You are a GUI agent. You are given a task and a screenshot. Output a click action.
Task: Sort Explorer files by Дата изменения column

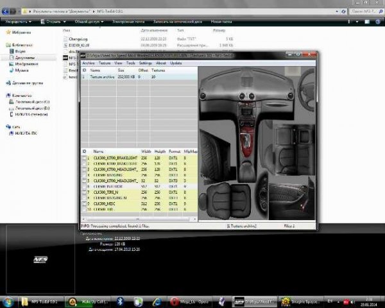(x=154, y=30)
